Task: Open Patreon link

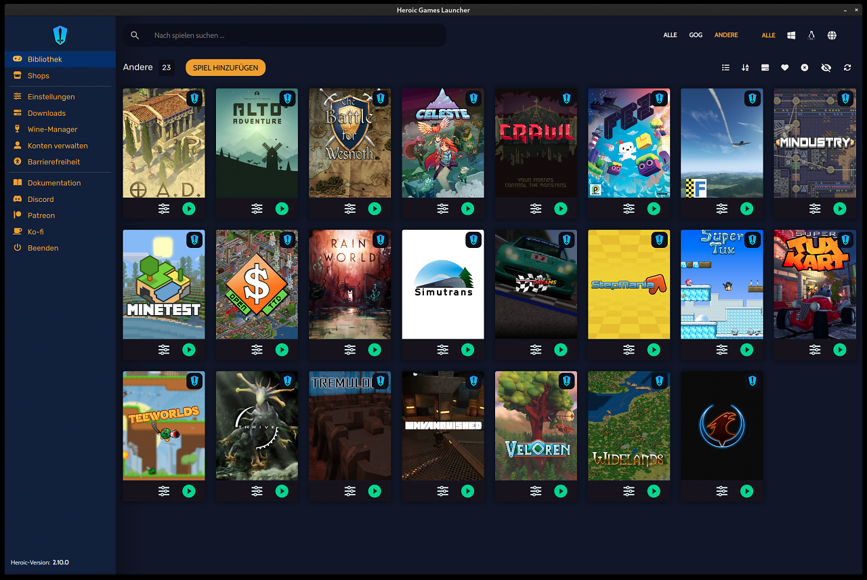Action: 60,215
